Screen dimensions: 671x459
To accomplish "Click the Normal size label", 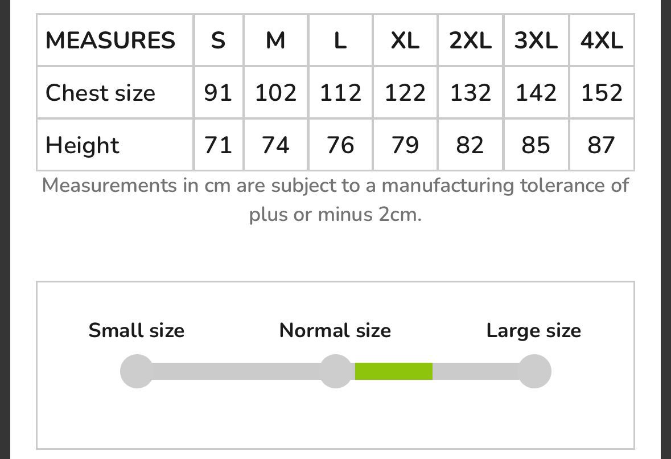I will [x=335, y=330].
